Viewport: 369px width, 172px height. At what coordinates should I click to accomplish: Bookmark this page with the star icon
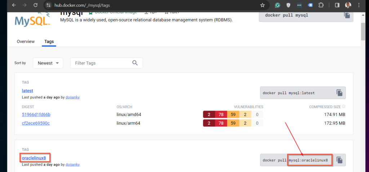click(x=263, y=5)
